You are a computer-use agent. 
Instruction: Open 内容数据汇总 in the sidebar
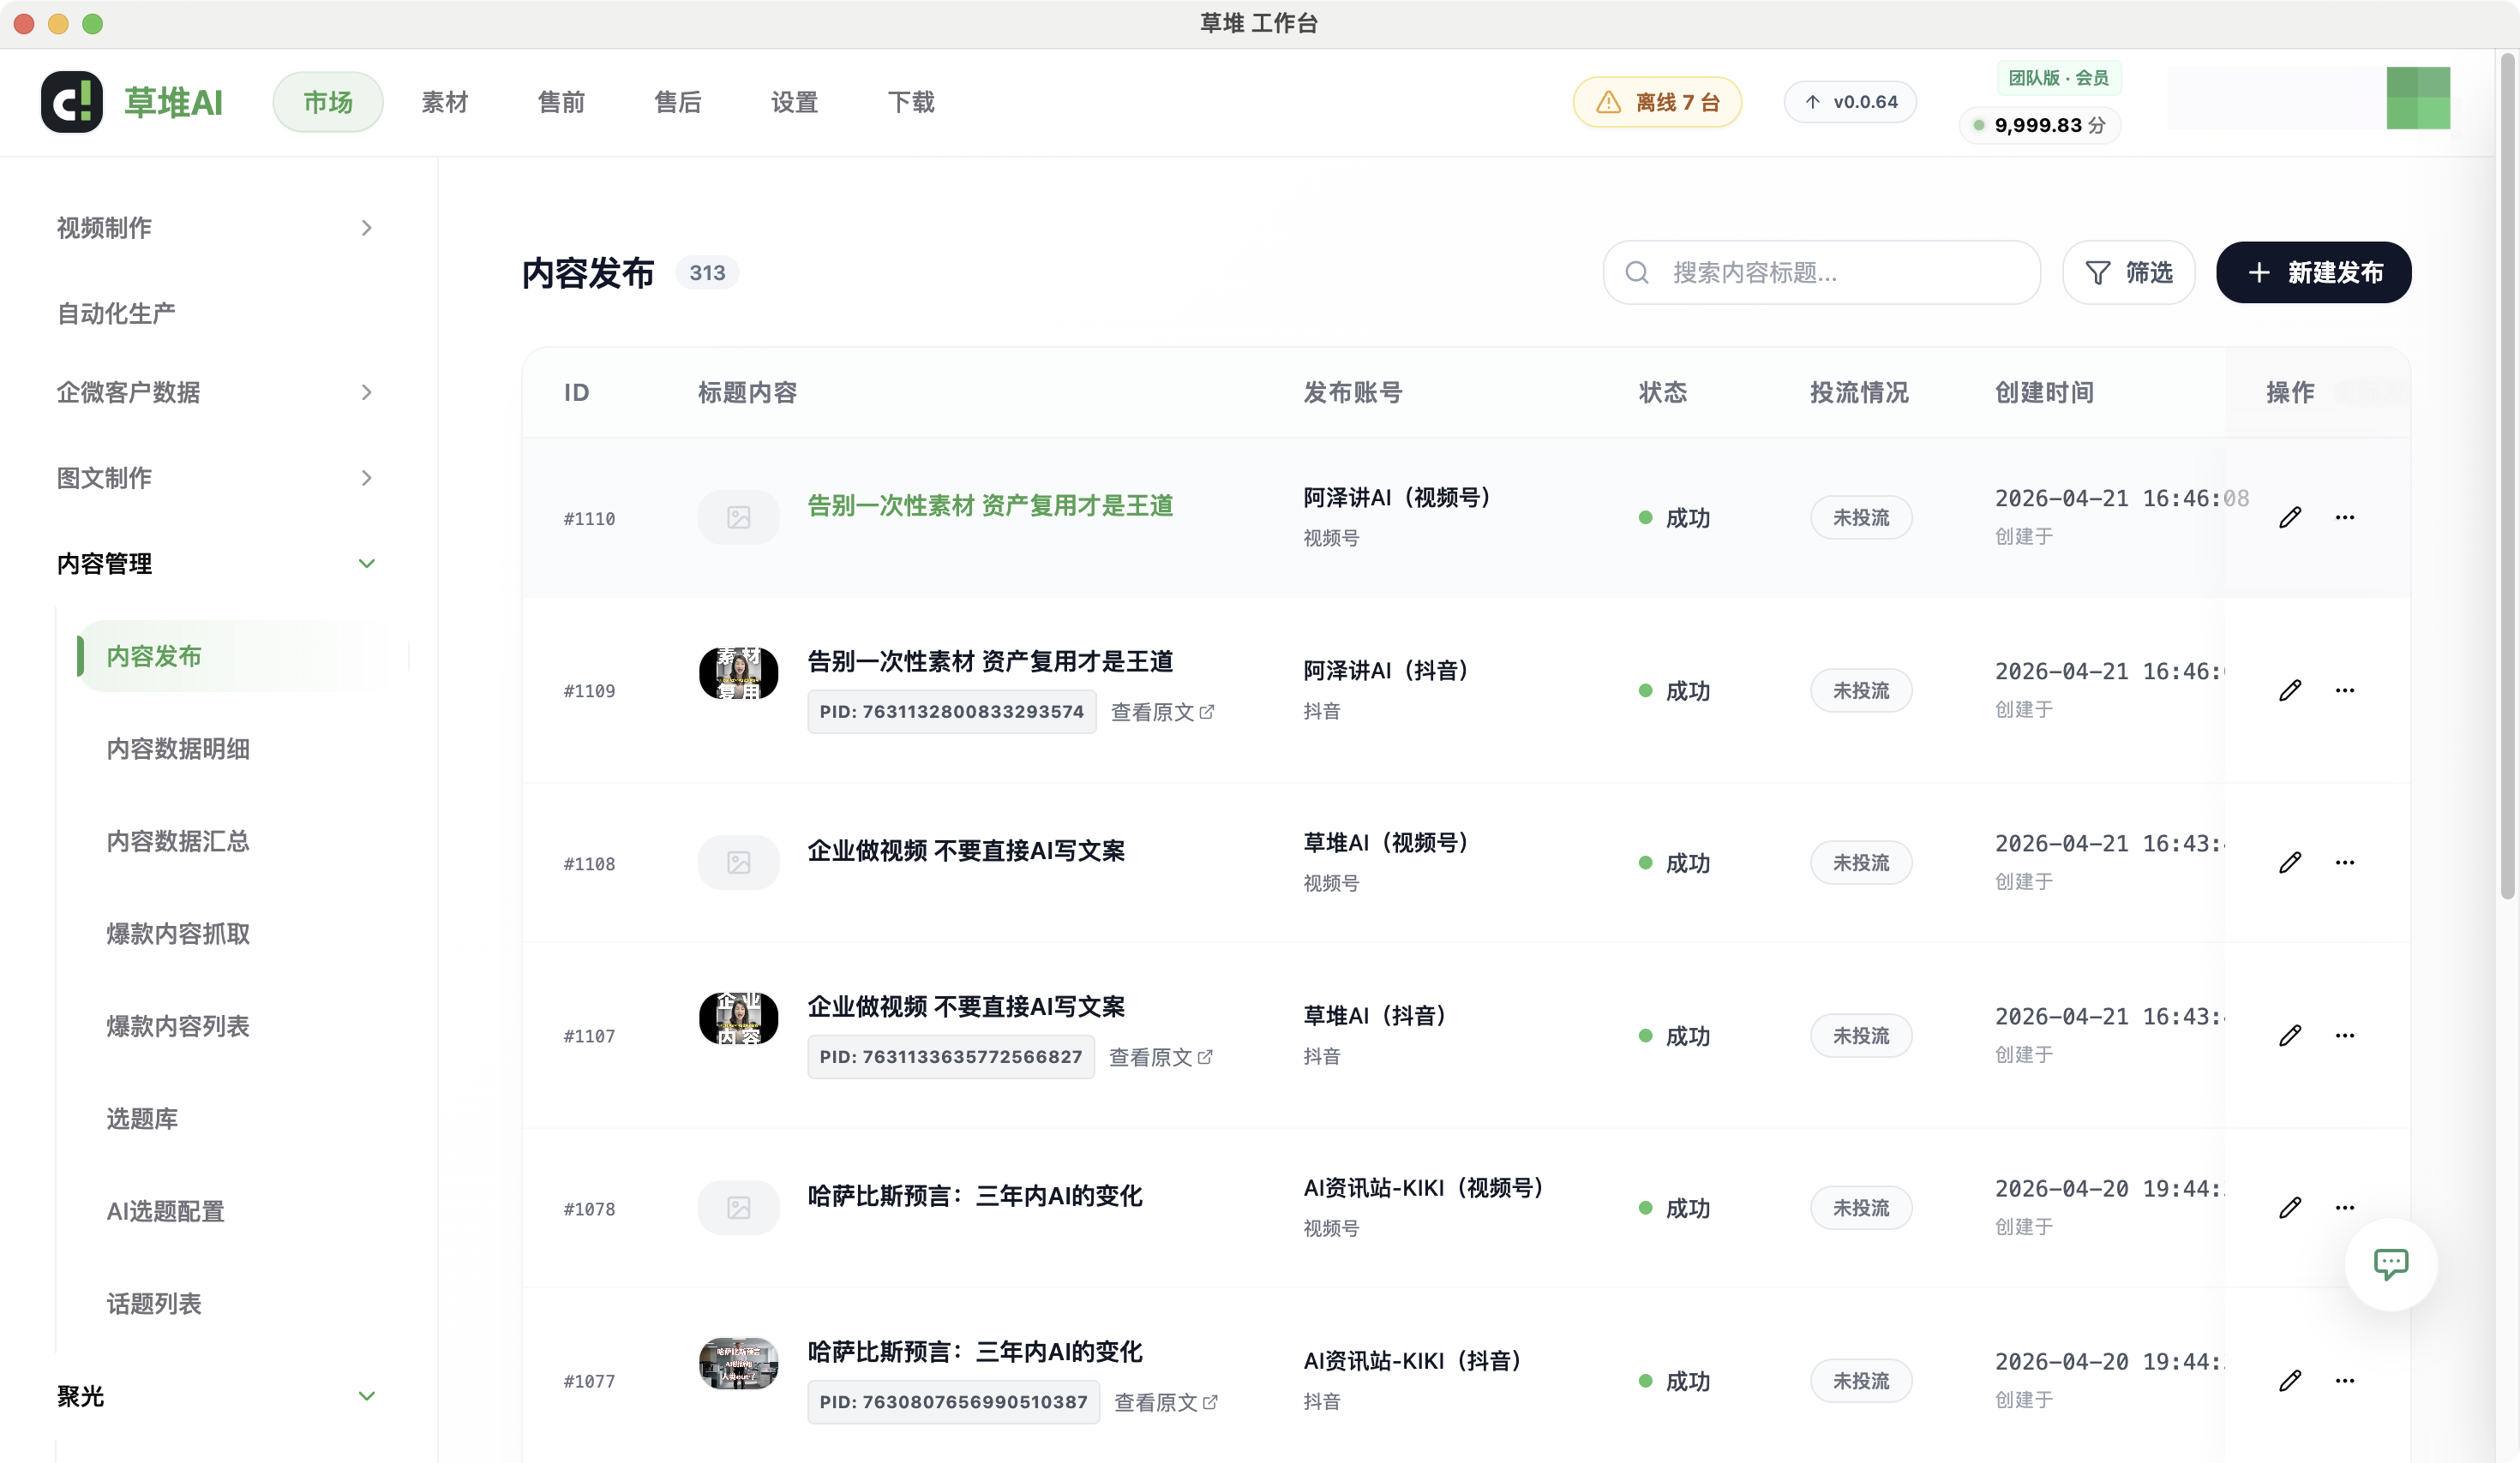(x=178, y=841)
